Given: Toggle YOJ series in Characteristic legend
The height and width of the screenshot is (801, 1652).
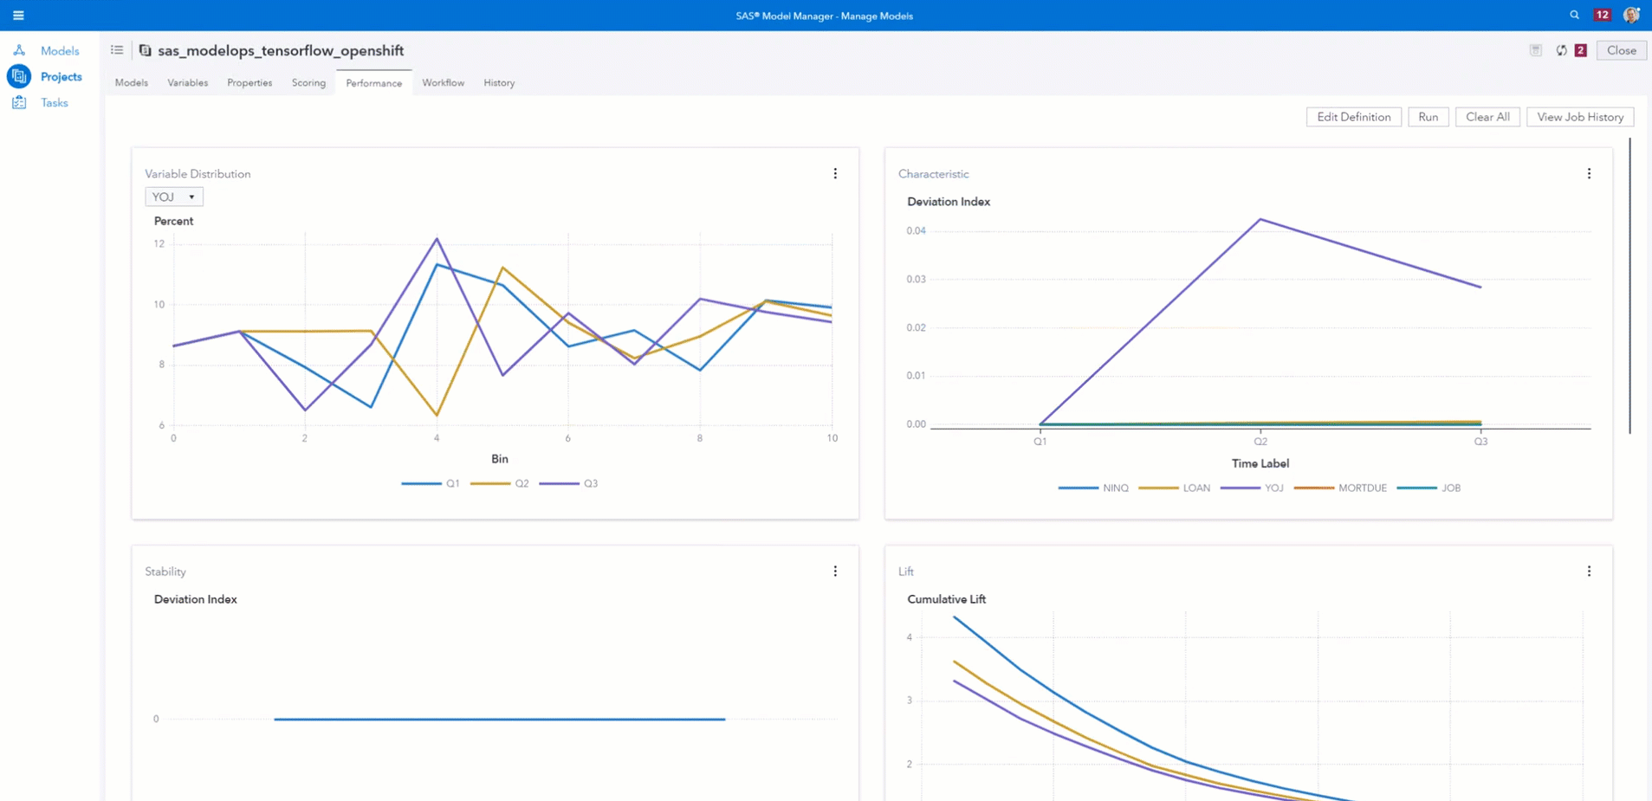Looking at the screenshot, I should click(x=1252, y=488).
